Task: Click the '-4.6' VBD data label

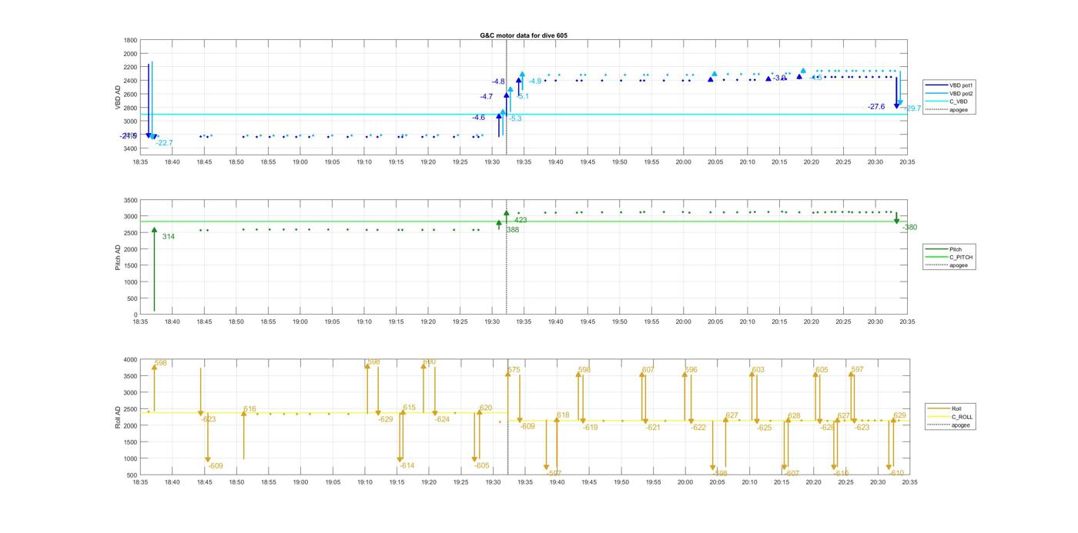Action: (479, 118)
